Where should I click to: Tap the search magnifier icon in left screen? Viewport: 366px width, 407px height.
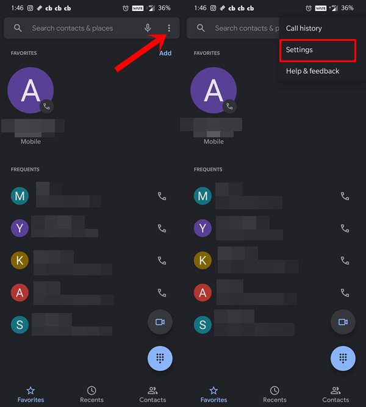point(18,28)
